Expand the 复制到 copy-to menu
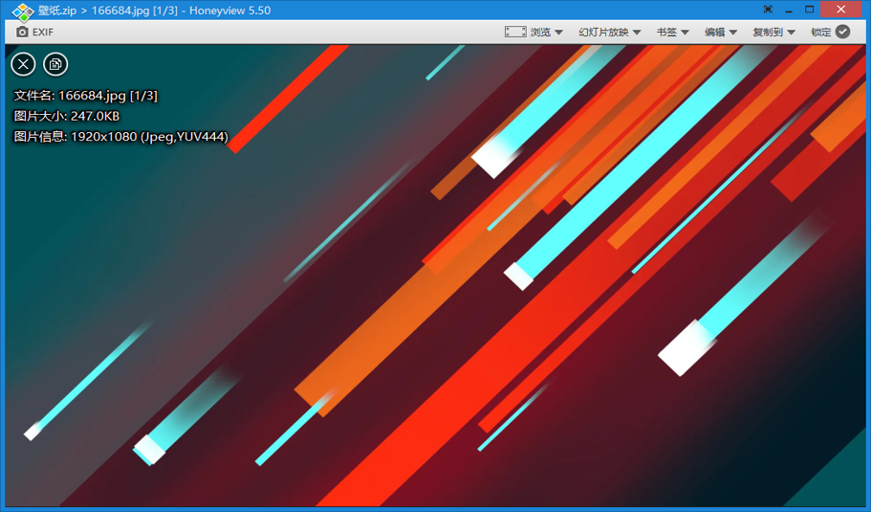 [x=773, y=33]
